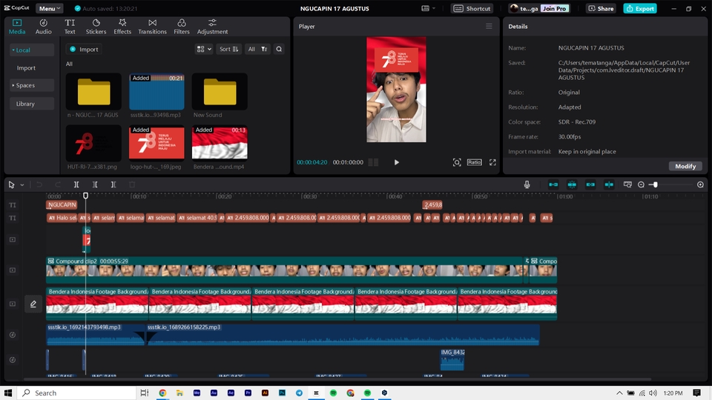Open the All filter dropdown

click(257, 49)
